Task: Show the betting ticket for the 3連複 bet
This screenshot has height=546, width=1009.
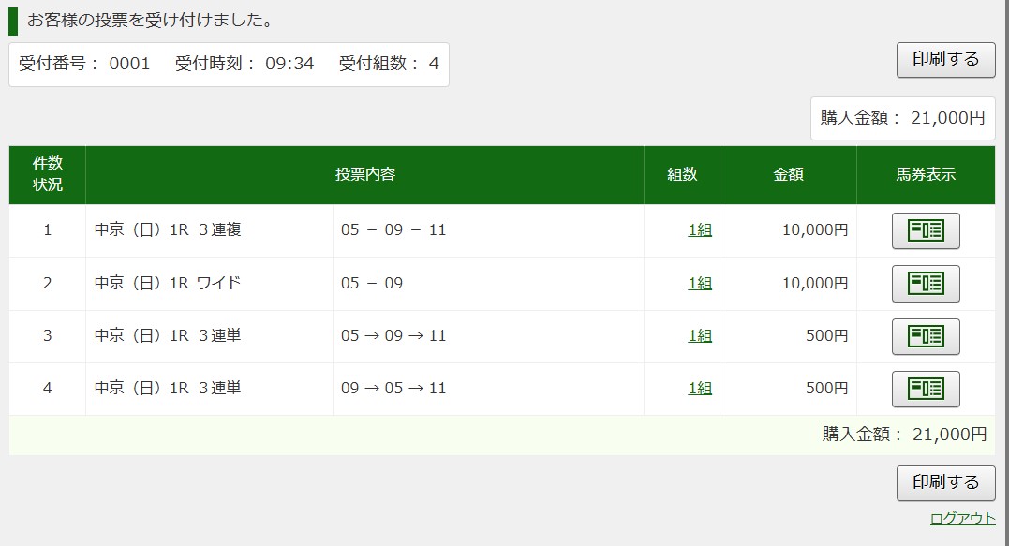Action: pos(926,230)
